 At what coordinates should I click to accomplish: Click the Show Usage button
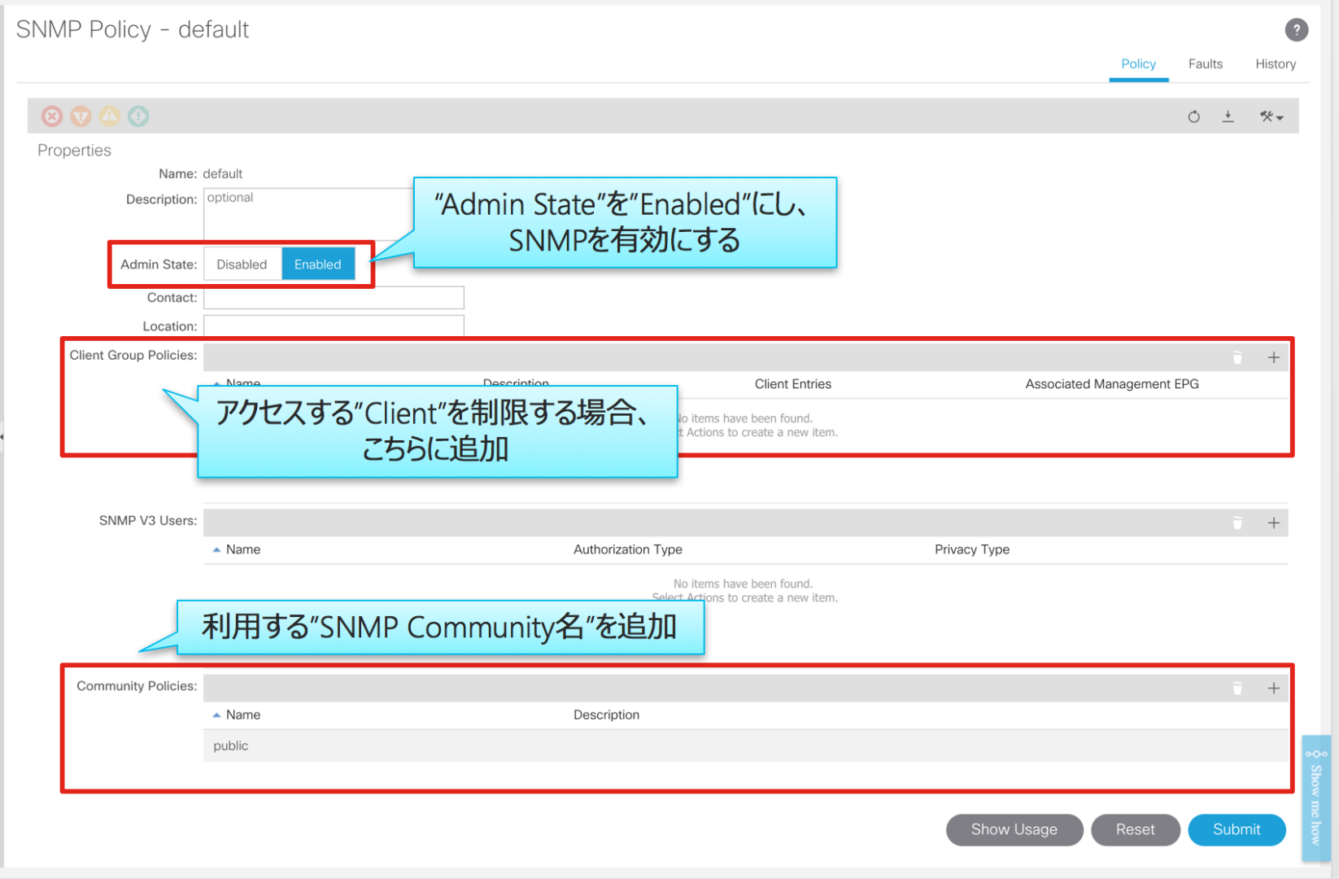click(1014, 829)
